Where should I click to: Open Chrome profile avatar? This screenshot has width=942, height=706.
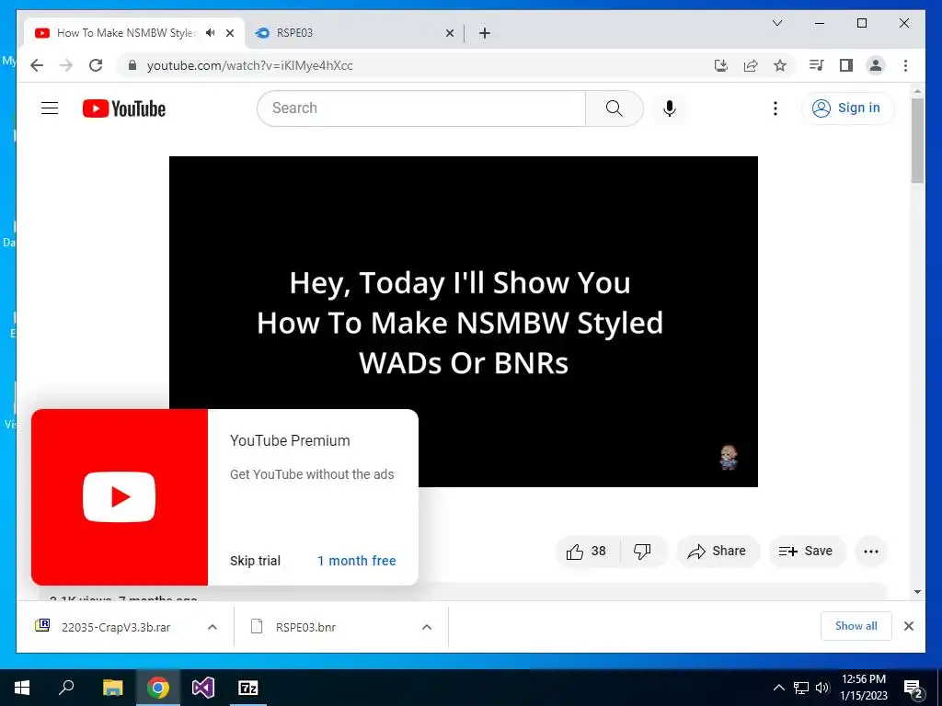[x=876, y=65]
